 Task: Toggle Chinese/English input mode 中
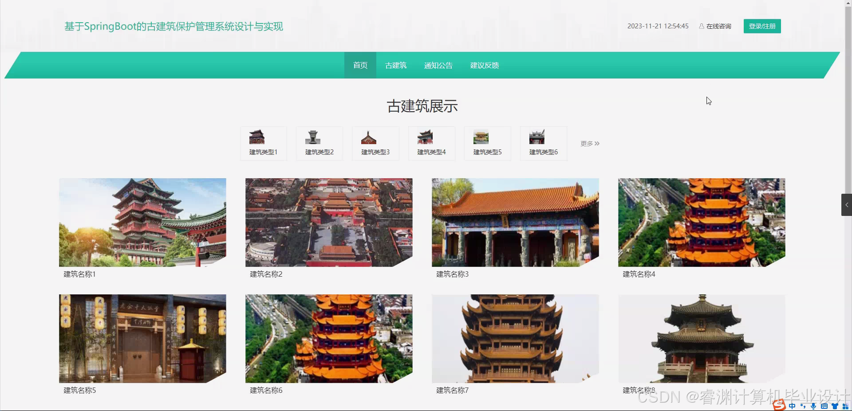tap(792, 406)
